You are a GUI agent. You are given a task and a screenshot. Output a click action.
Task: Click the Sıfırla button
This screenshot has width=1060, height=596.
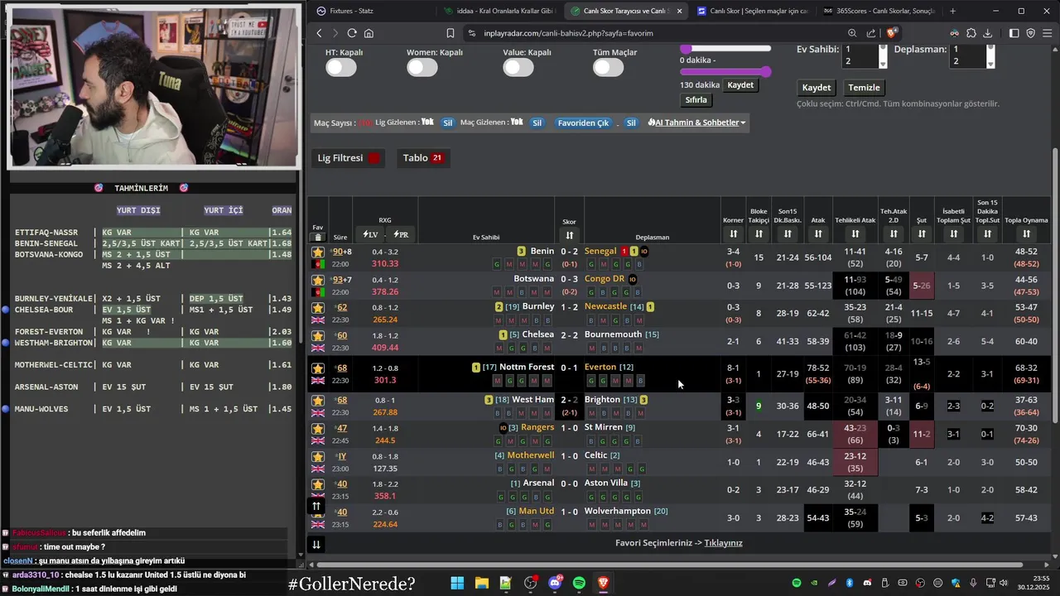tap(696, 100)
